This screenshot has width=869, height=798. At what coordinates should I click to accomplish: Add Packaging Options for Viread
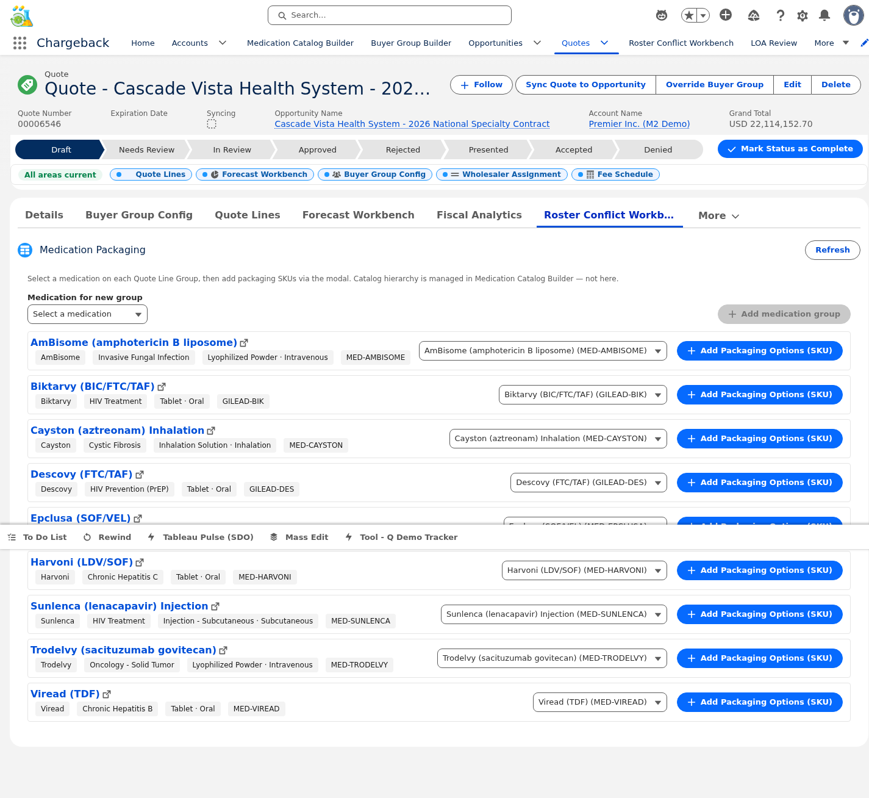tap(760, 702)
